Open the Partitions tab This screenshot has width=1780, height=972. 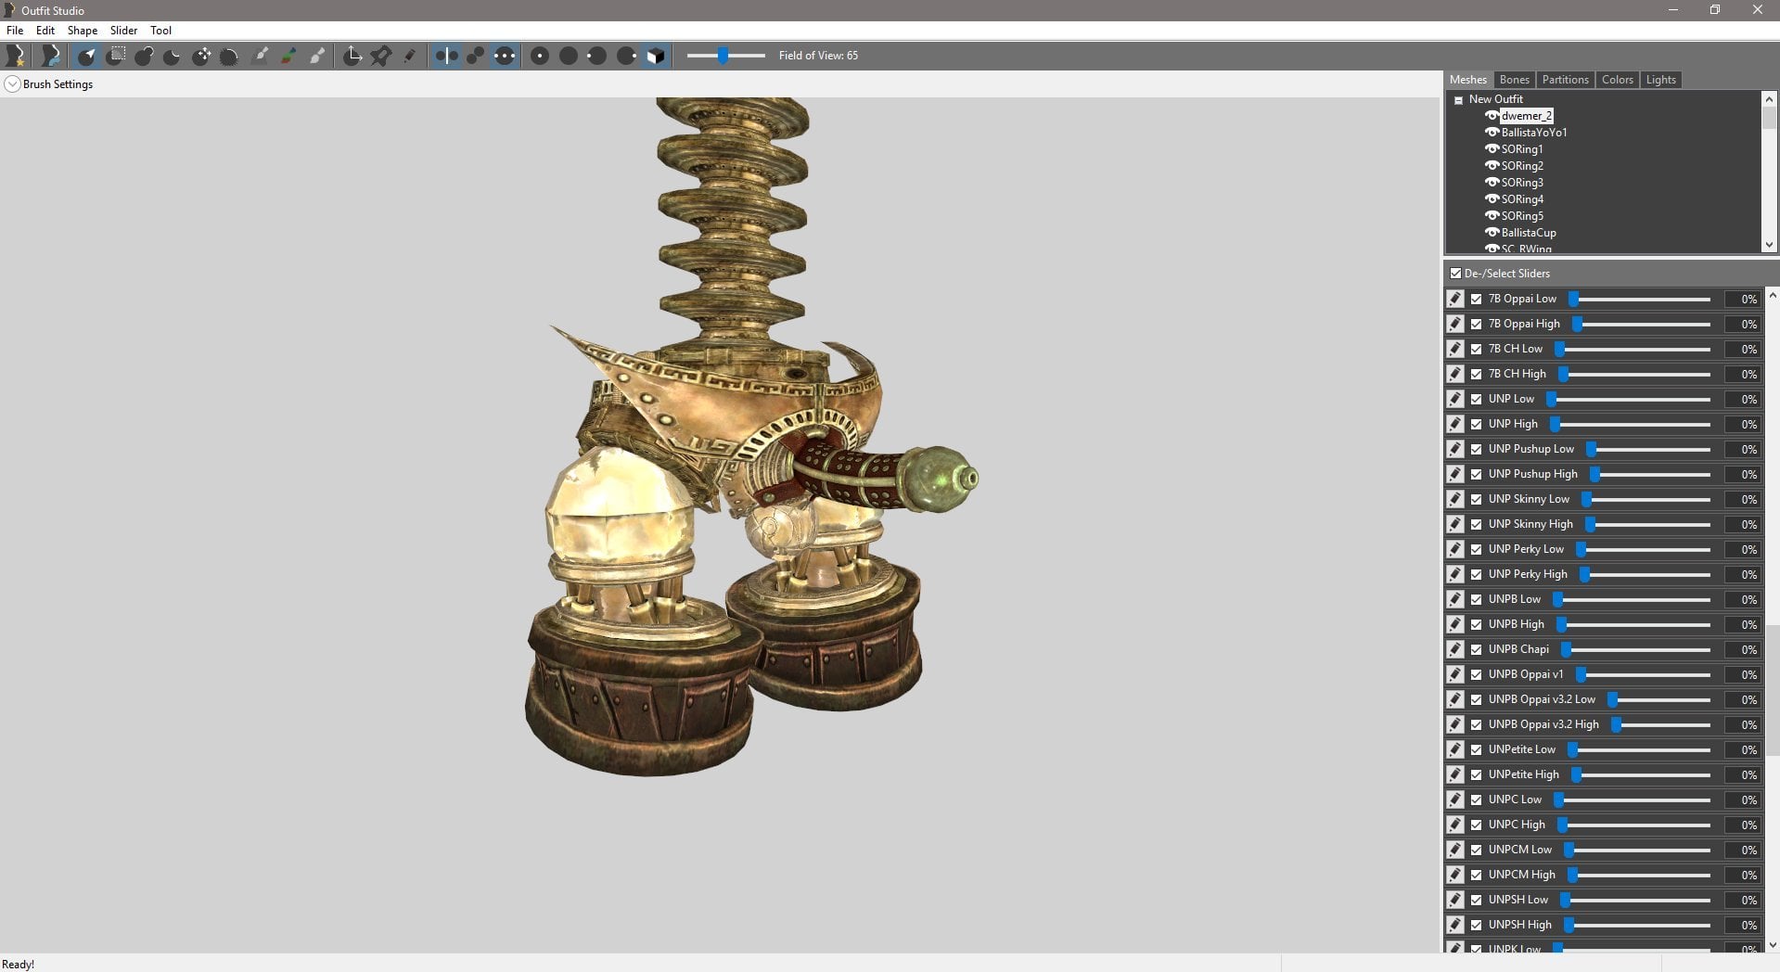click(x=1565, y=80)
